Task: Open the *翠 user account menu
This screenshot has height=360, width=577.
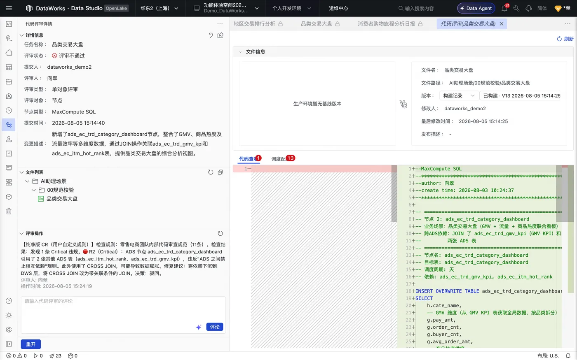Action: pos(563,8)
